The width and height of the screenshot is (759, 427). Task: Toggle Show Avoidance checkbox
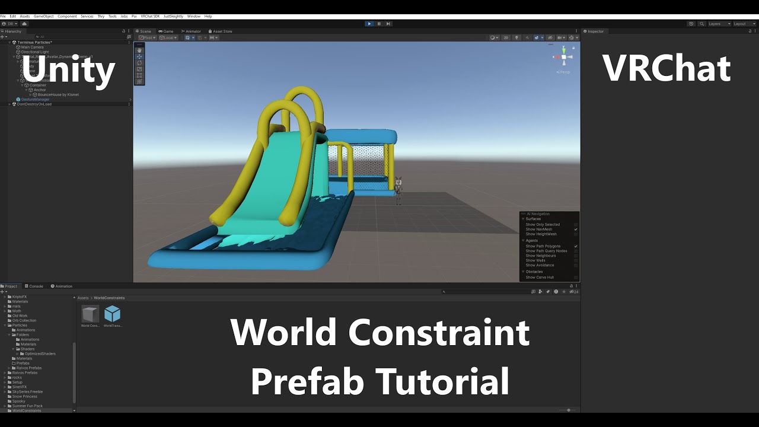(576, 265)
